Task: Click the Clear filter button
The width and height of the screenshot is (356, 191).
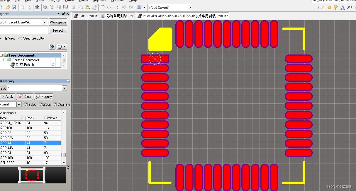Action: 24,97
